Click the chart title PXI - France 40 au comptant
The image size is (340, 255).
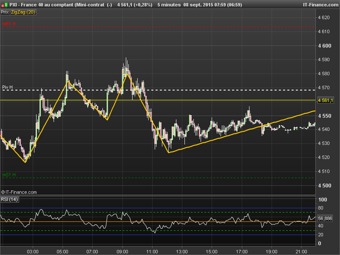point(41,5)
